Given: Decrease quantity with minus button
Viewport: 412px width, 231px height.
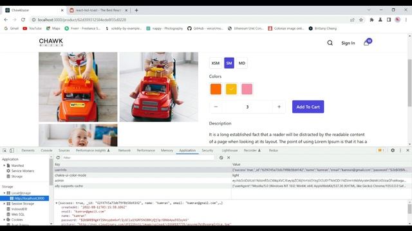Looking at the screenshot, I should 216,107.
